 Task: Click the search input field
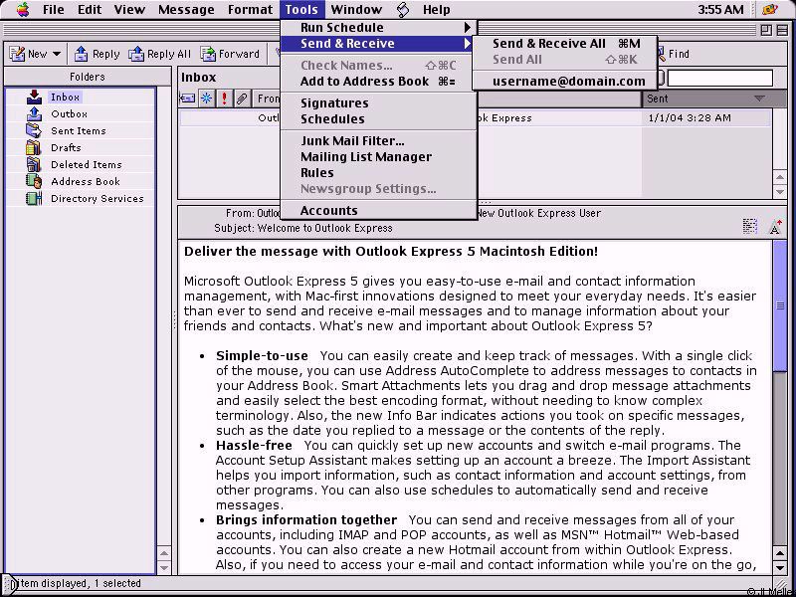(719, 79)
